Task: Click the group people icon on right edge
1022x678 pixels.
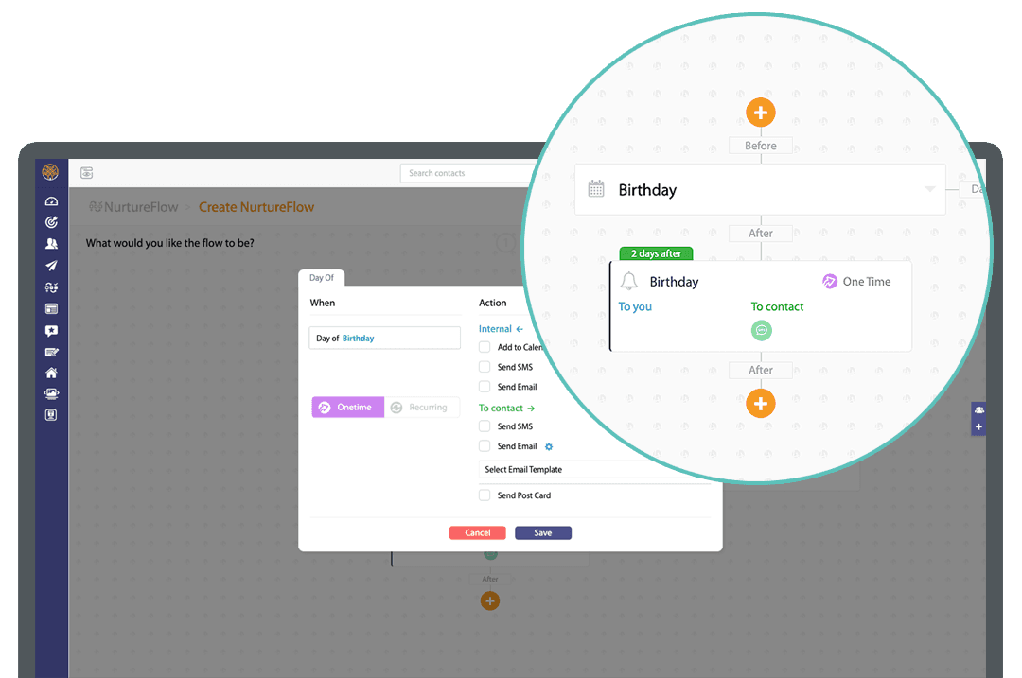Action: [x=979, y=409]
